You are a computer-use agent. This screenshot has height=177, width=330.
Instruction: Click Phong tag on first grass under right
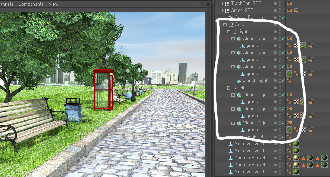[x=289, y=46]
